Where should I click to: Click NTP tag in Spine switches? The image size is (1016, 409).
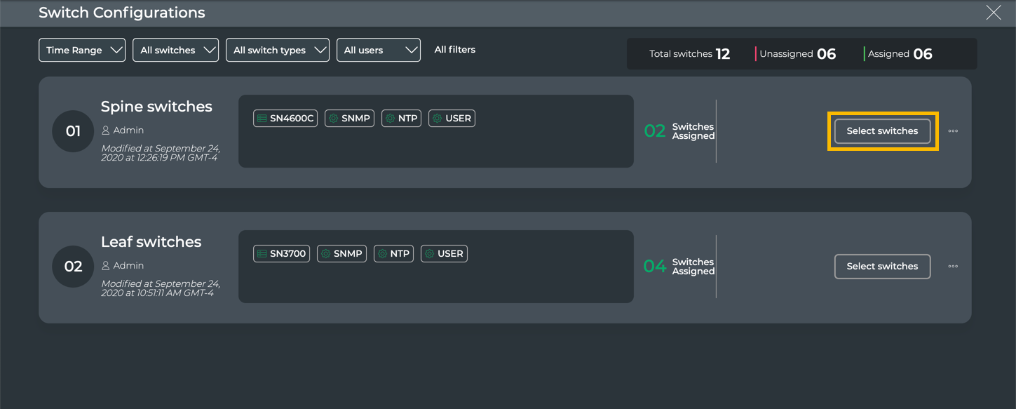pyautogui.click(x=401, y=119)
